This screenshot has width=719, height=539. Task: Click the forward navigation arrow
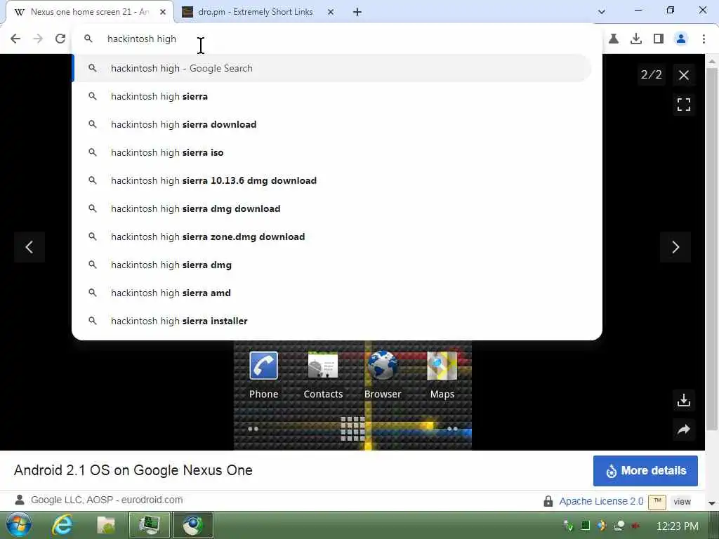(x=38, y=39)
